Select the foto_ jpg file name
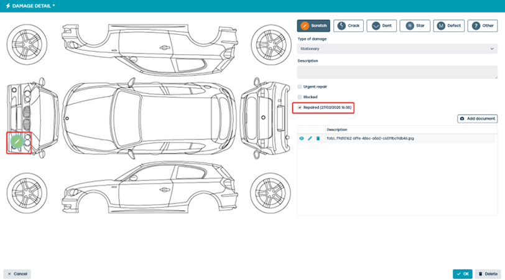 370,139
